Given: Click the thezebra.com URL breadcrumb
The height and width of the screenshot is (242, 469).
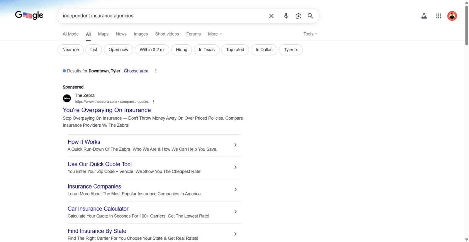Looking at the screenshot, I should [112, 101].
